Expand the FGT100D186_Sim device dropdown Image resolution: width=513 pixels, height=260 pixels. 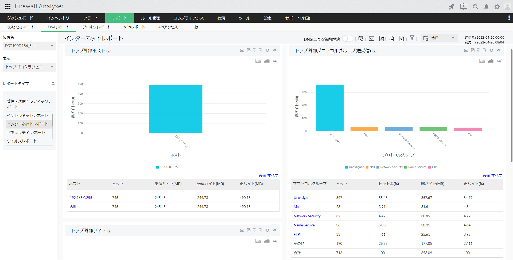(29, 46)
